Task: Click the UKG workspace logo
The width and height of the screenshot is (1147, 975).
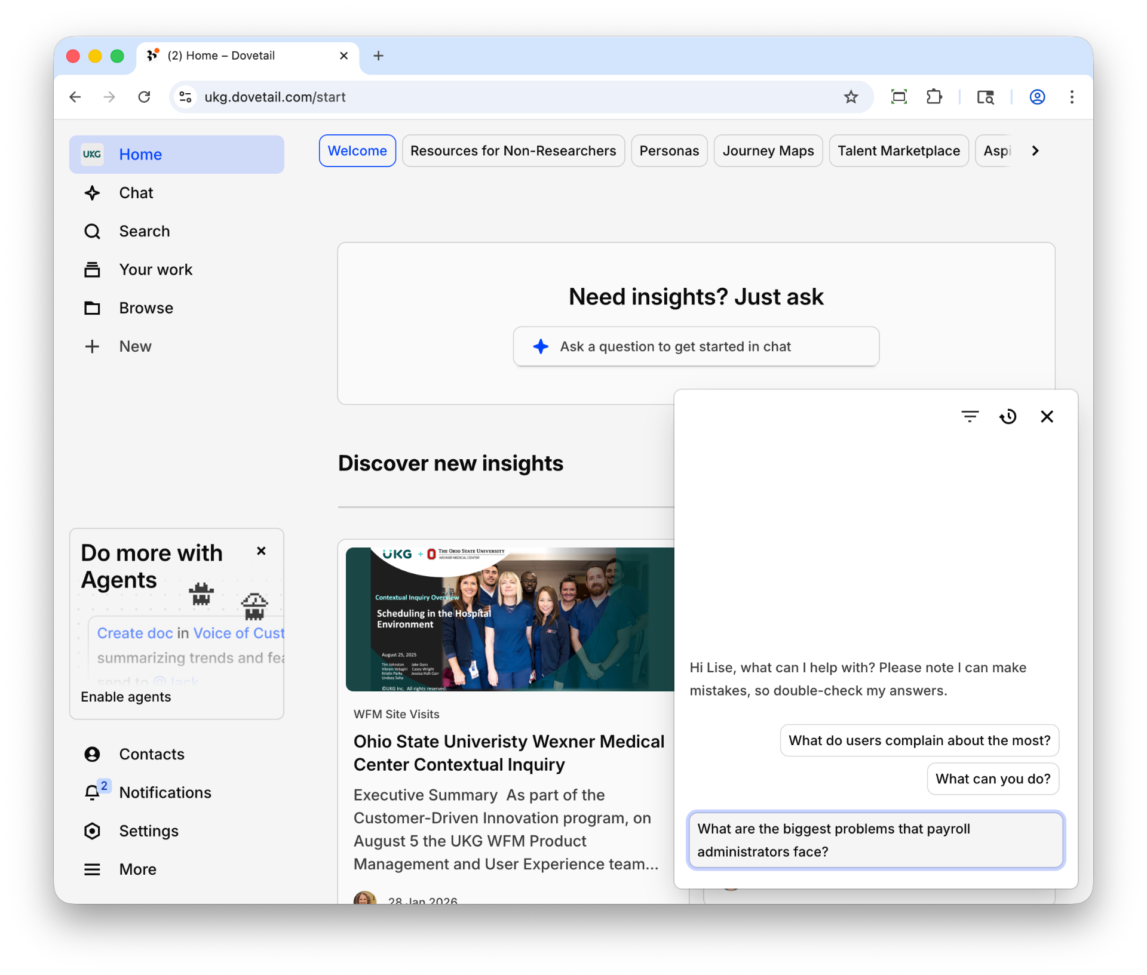Action: (x=92, y=154)
